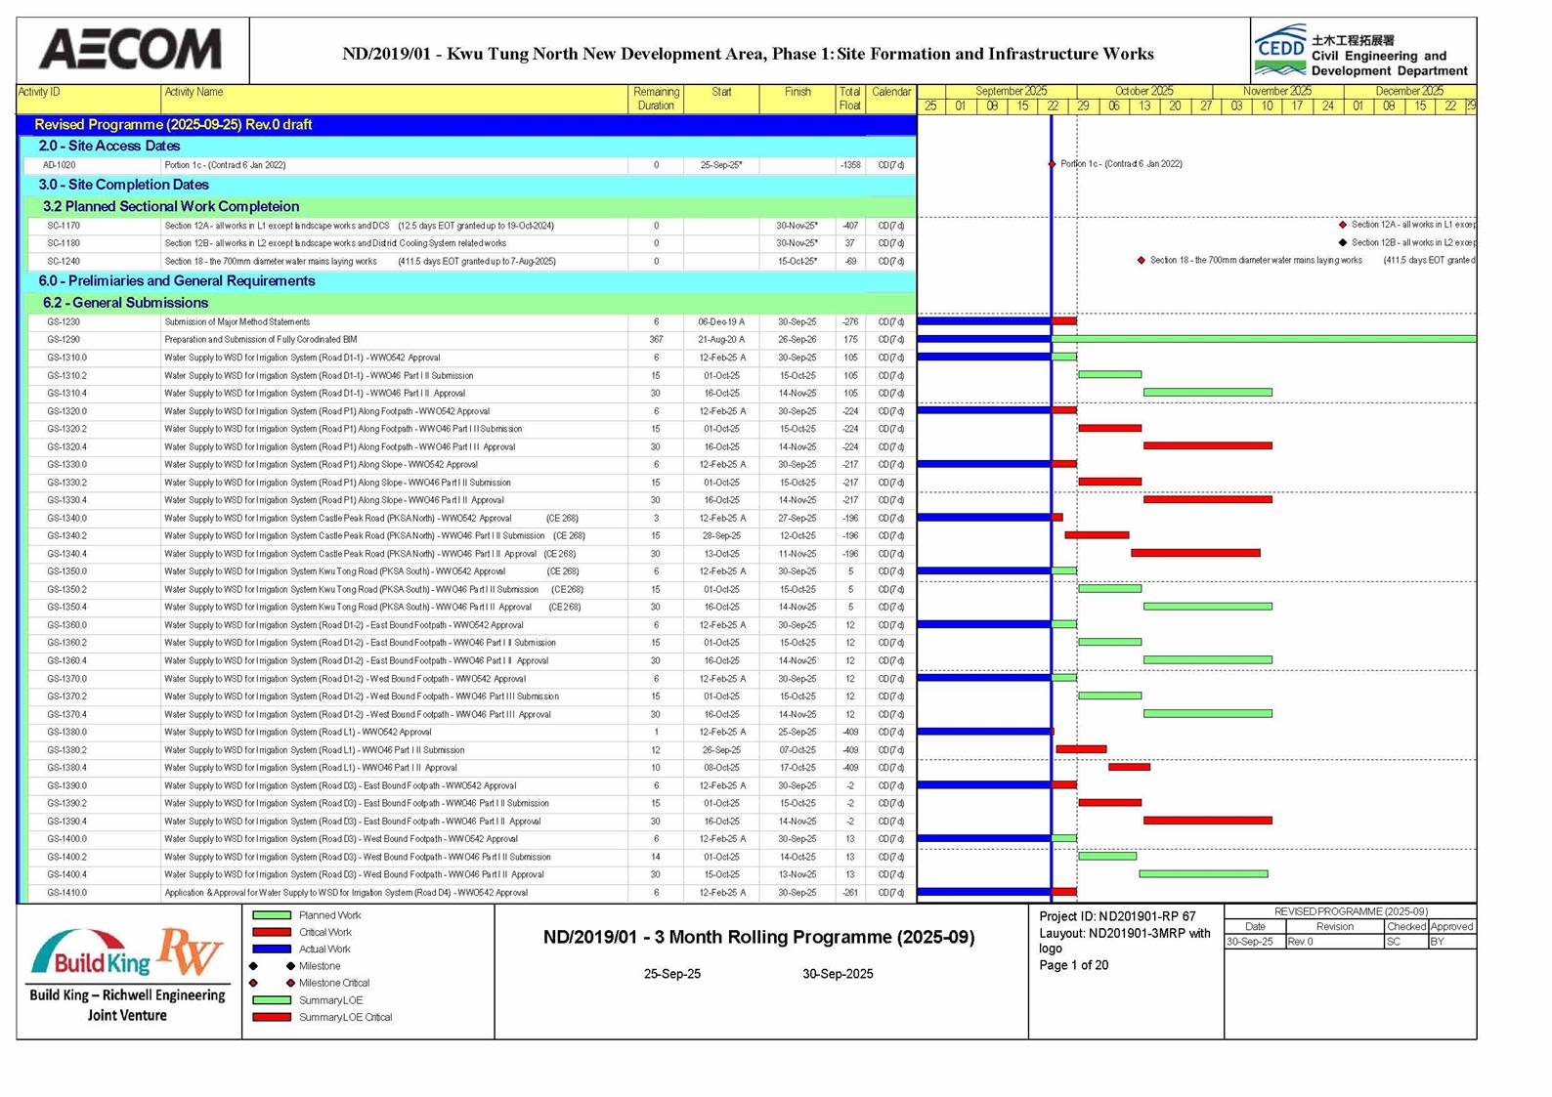The image size is (1552, 1097).
Task: Click the Milestone Critical legend diamond icon
Action: coord(290,983)
